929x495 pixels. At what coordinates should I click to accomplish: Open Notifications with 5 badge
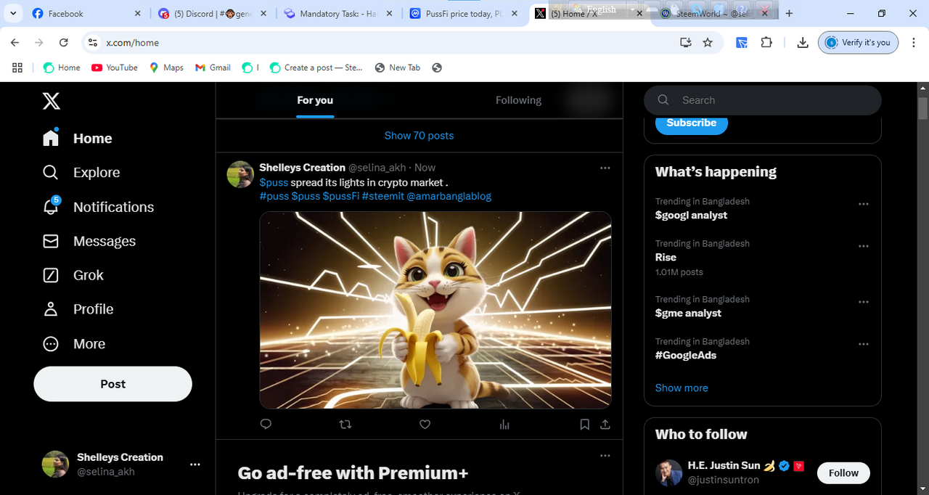coord(98,207)
